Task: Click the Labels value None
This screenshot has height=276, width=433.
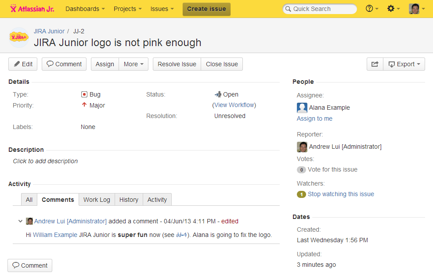Action: point(88,127)
